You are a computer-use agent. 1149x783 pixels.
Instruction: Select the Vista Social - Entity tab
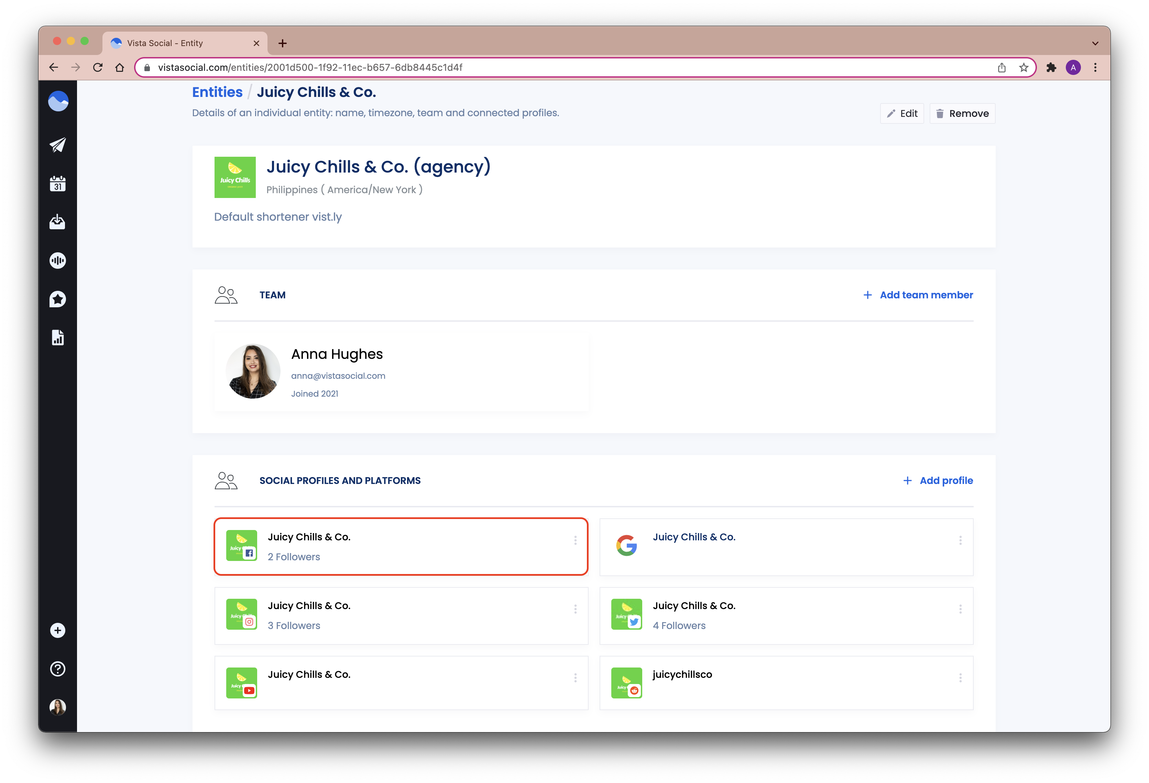coord(185,43)
